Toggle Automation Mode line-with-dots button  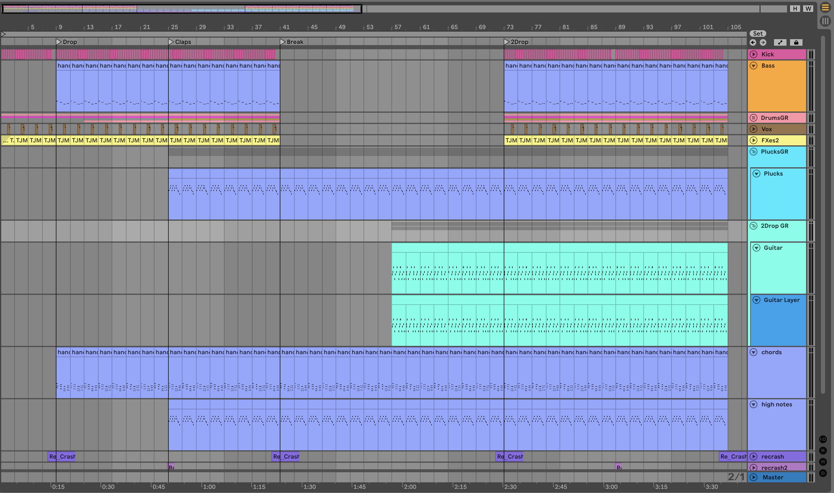(x=780, y=42)
